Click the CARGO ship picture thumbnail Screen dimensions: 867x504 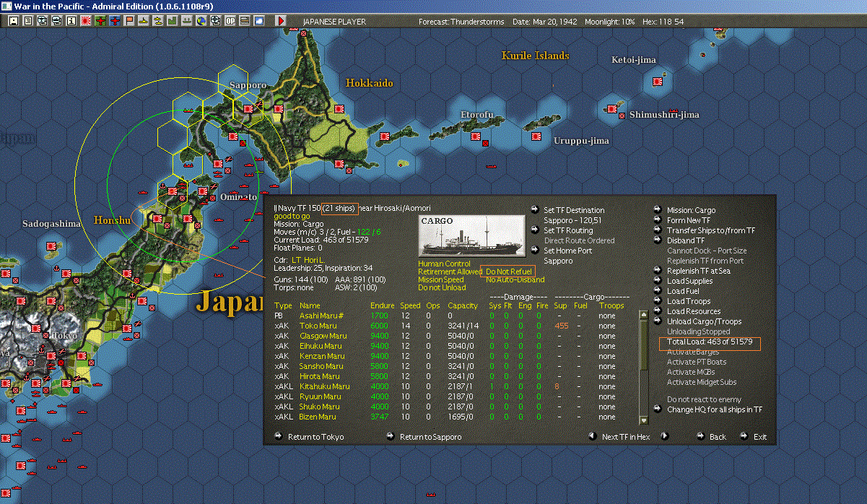click(472, 235)
